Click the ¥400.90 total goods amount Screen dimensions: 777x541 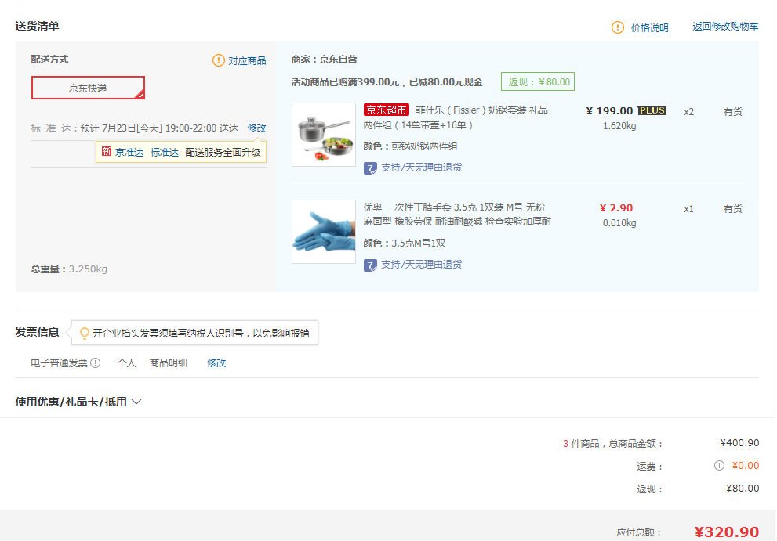click(739, 443)
